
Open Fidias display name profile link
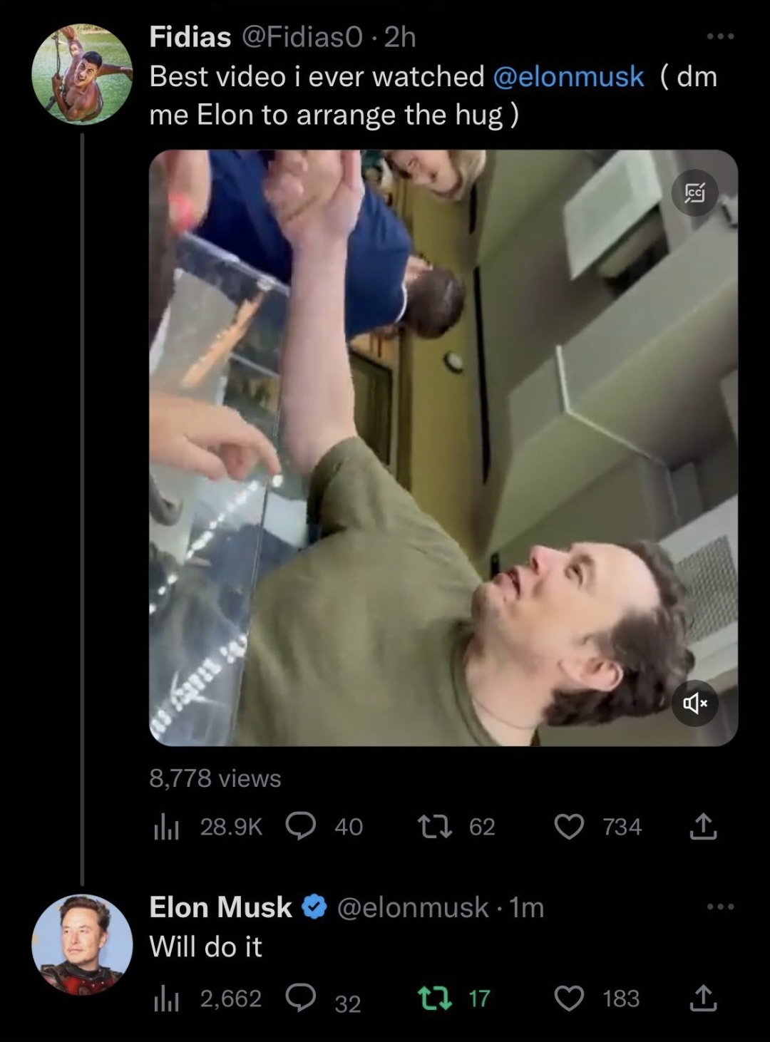190,37
